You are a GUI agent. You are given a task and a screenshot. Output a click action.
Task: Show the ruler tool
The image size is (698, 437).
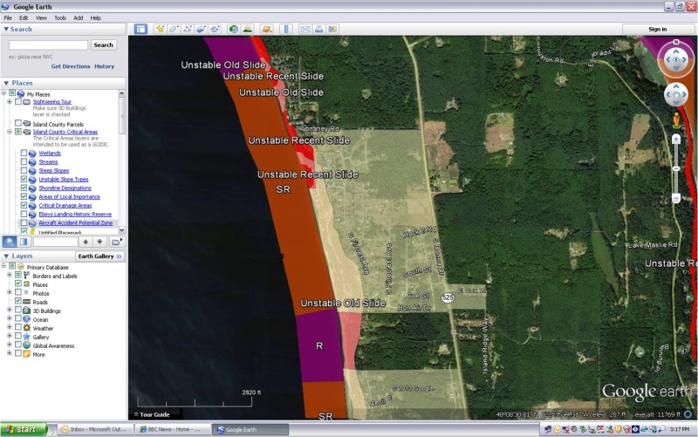[x=286, y=30]
